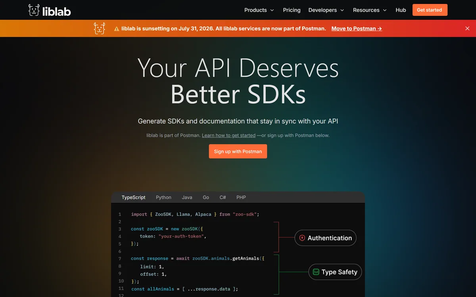Expand the Developers dropdown chevron

coord(342,10)
